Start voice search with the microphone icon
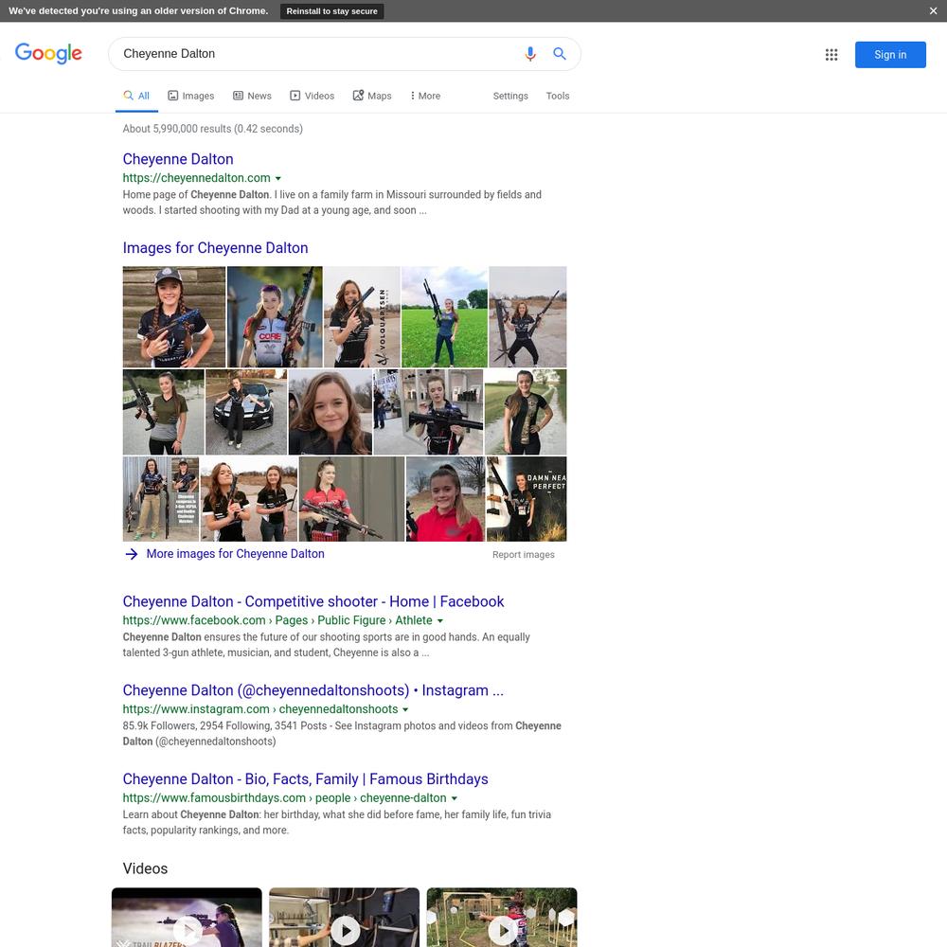 point(530,54)
